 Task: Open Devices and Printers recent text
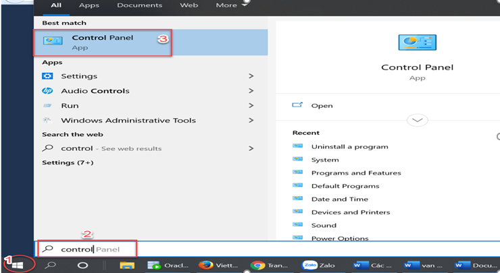pos(351,212)
